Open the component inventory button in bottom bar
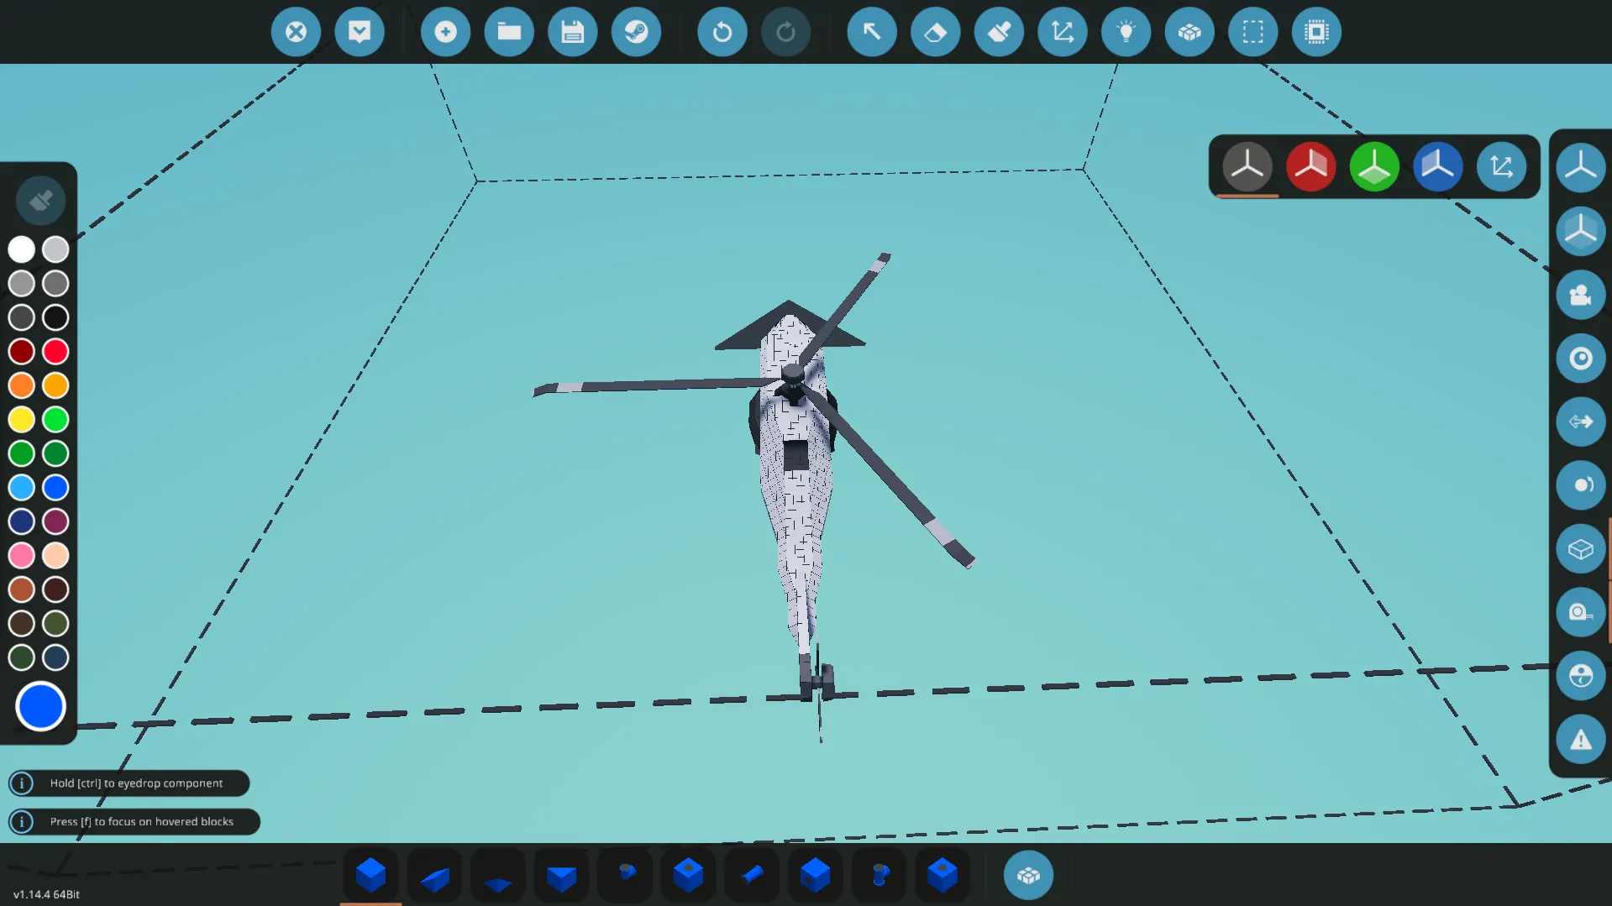 click(x=1028, y=875)
